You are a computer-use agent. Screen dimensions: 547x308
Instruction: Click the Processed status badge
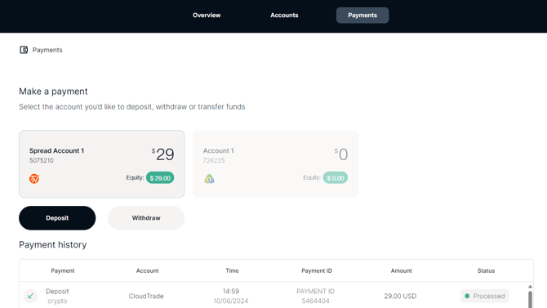(485, 296)
